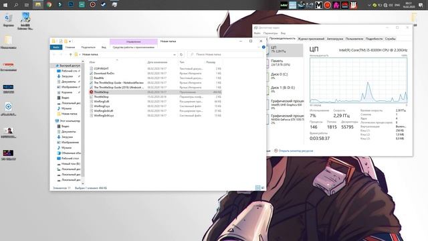Switch to the Главная ribbon tab
Image resolution: width=428 pixels, height=241 pixels.
[70, 48]
